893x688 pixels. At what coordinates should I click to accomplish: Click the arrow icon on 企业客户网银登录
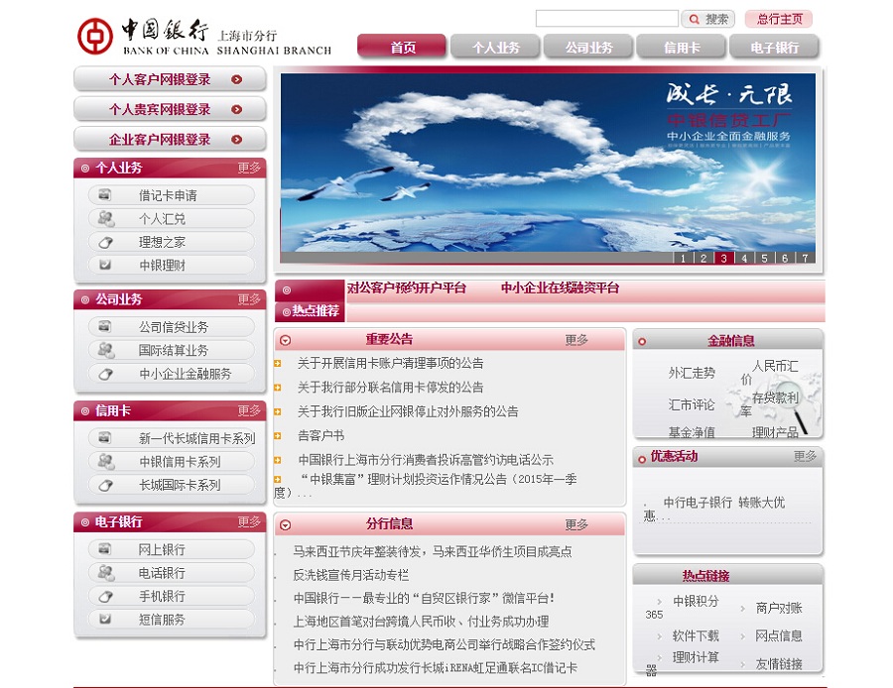click(237, 140)
